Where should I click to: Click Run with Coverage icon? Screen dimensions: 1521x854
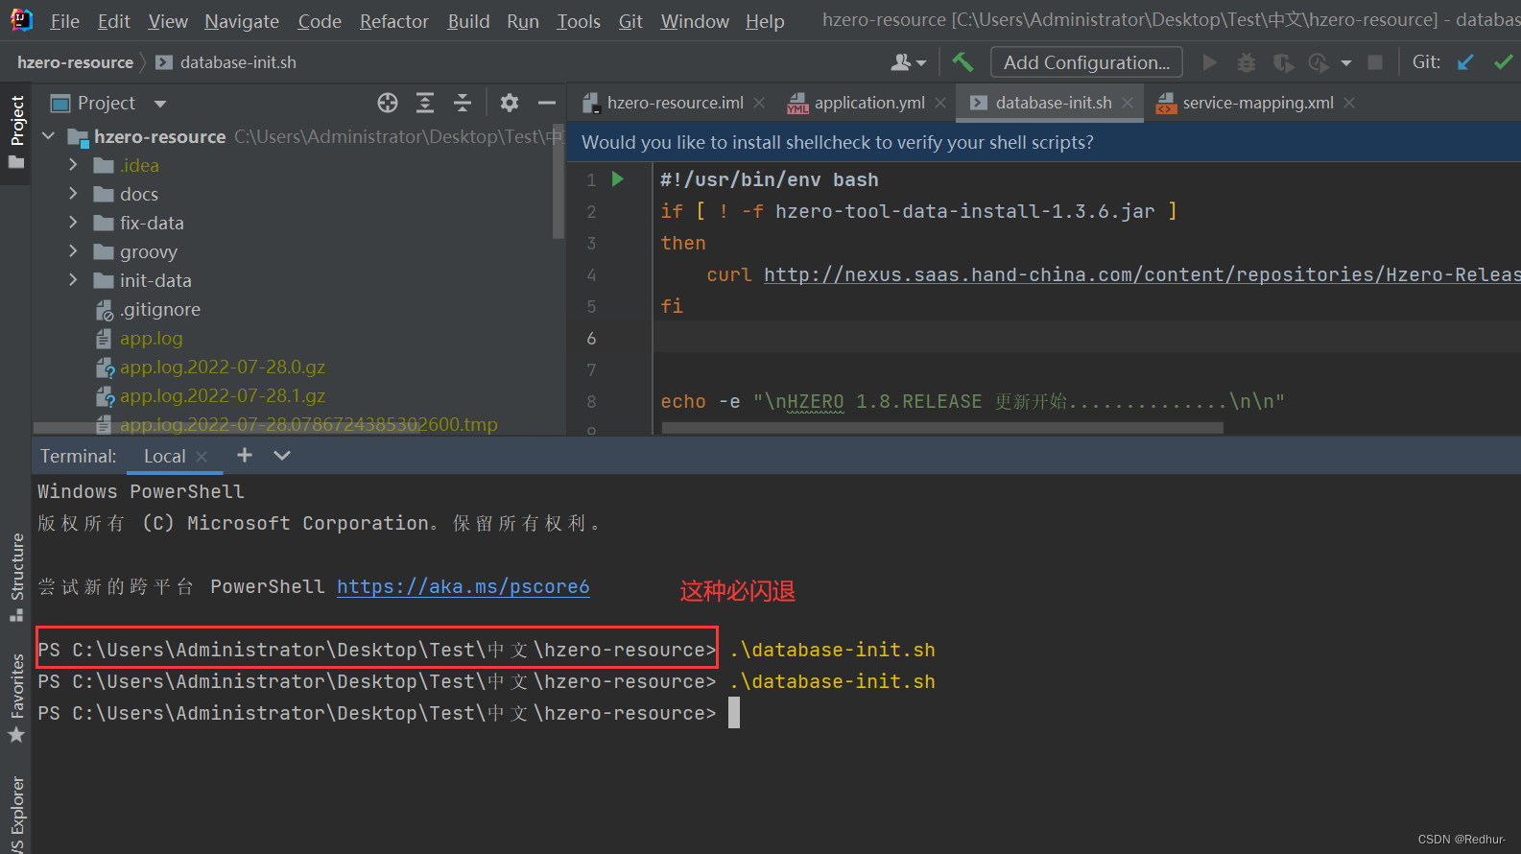tap(1283, 62)
